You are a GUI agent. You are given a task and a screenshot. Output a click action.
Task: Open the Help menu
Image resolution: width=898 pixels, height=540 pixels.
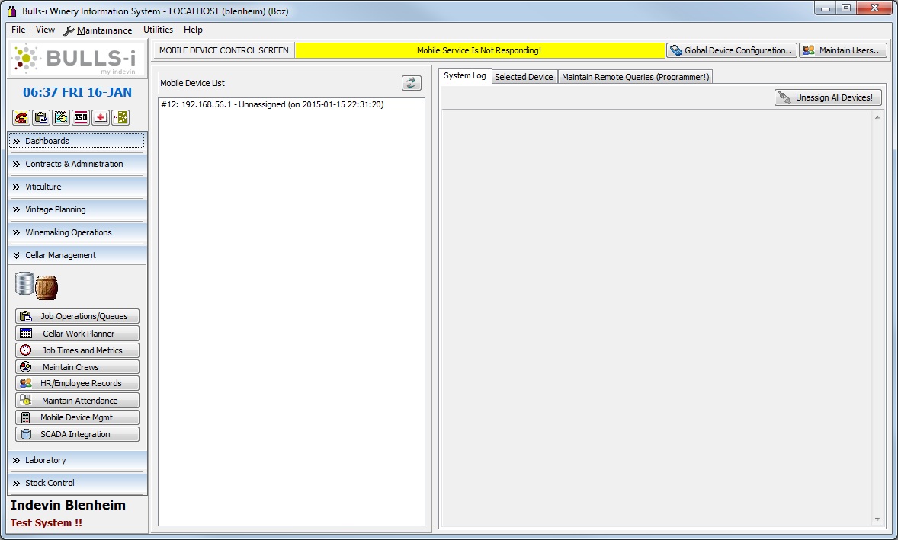(193, 30)
